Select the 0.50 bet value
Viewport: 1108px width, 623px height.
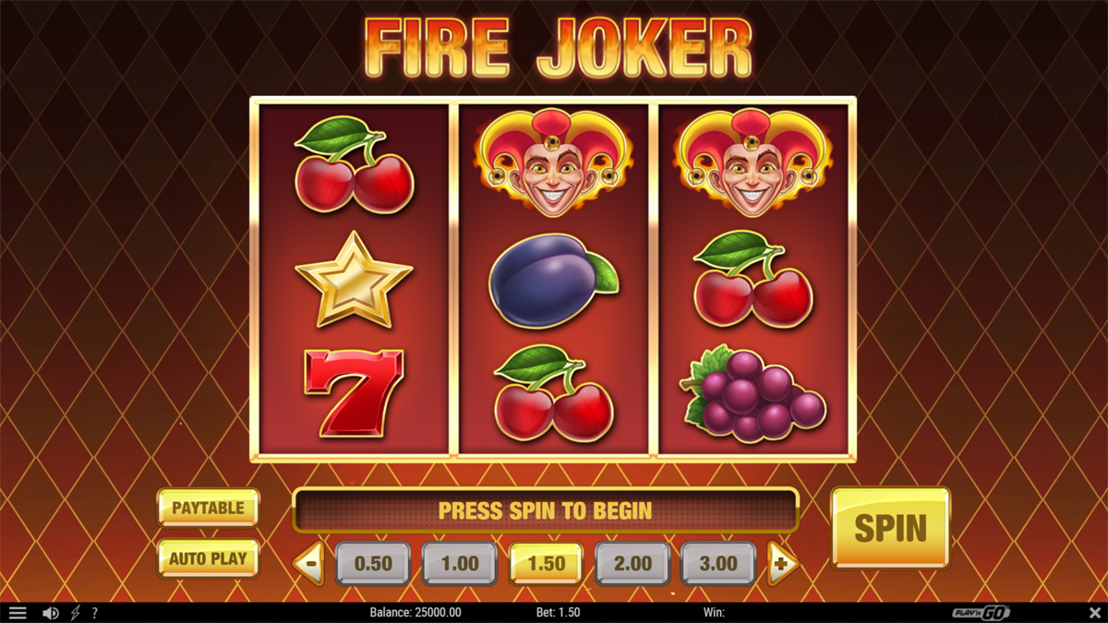[x=373, y=564]
